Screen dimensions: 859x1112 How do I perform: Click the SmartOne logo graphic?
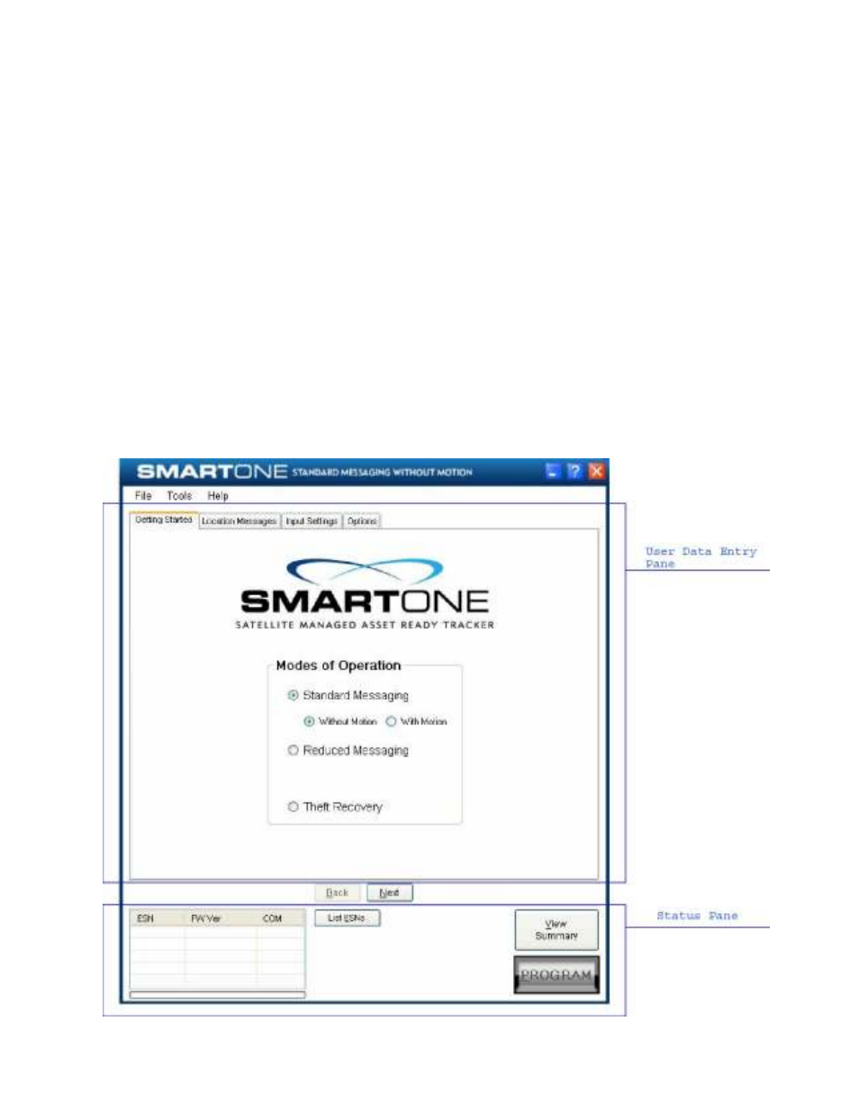[x=365, y=594]
